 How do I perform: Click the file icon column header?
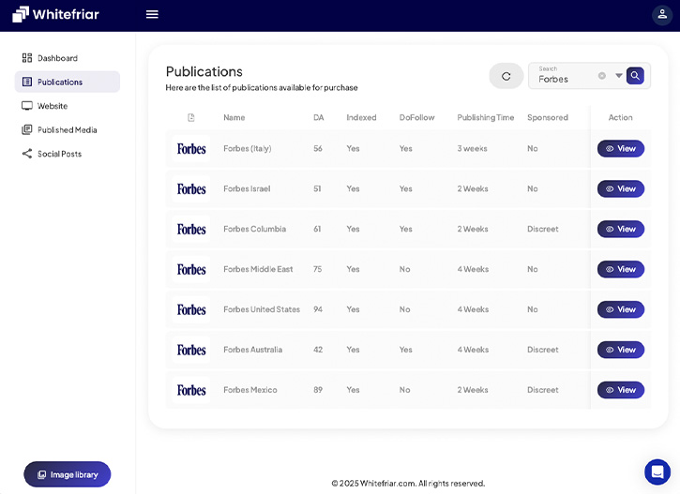pos(191,118)
